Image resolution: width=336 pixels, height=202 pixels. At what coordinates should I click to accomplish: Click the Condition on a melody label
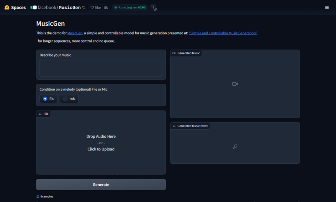(x=74, y=90)
